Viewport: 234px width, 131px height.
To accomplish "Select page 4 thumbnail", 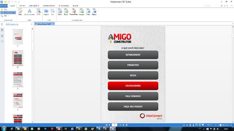I will pyautogui.click(x=18, y=100).
